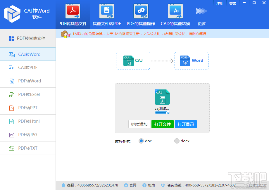
Task: Maximize the application window
Action: pos(254,3)
